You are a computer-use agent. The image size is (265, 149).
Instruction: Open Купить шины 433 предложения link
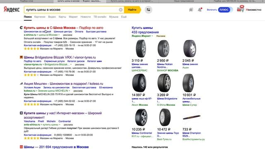pos(145,30)
